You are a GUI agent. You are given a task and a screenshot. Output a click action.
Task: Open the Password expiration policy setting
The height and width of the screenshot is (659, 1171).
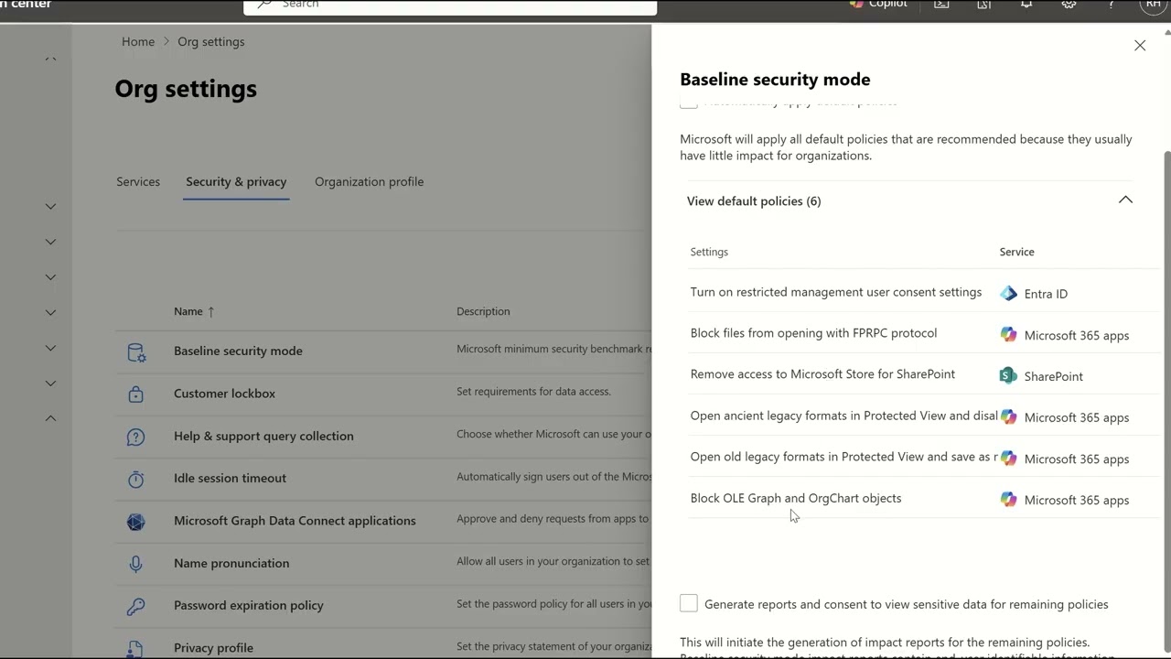point(249,605)
